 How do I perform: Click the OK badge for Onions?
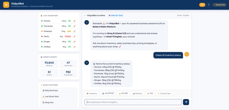point(69,21)
